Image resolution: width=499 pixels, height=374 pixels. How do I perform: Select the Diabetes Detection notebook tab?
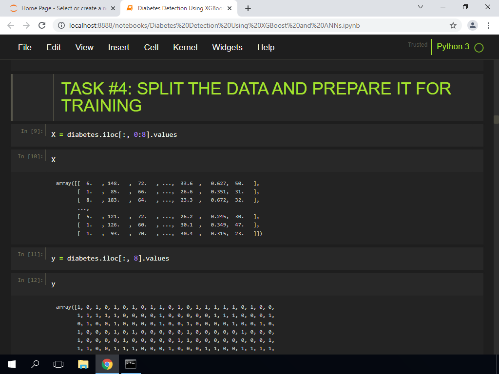178,8
